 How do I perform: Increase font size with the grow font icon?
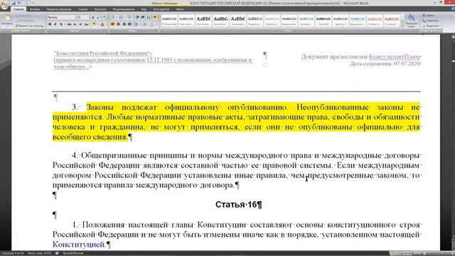(x=93, y=17)
